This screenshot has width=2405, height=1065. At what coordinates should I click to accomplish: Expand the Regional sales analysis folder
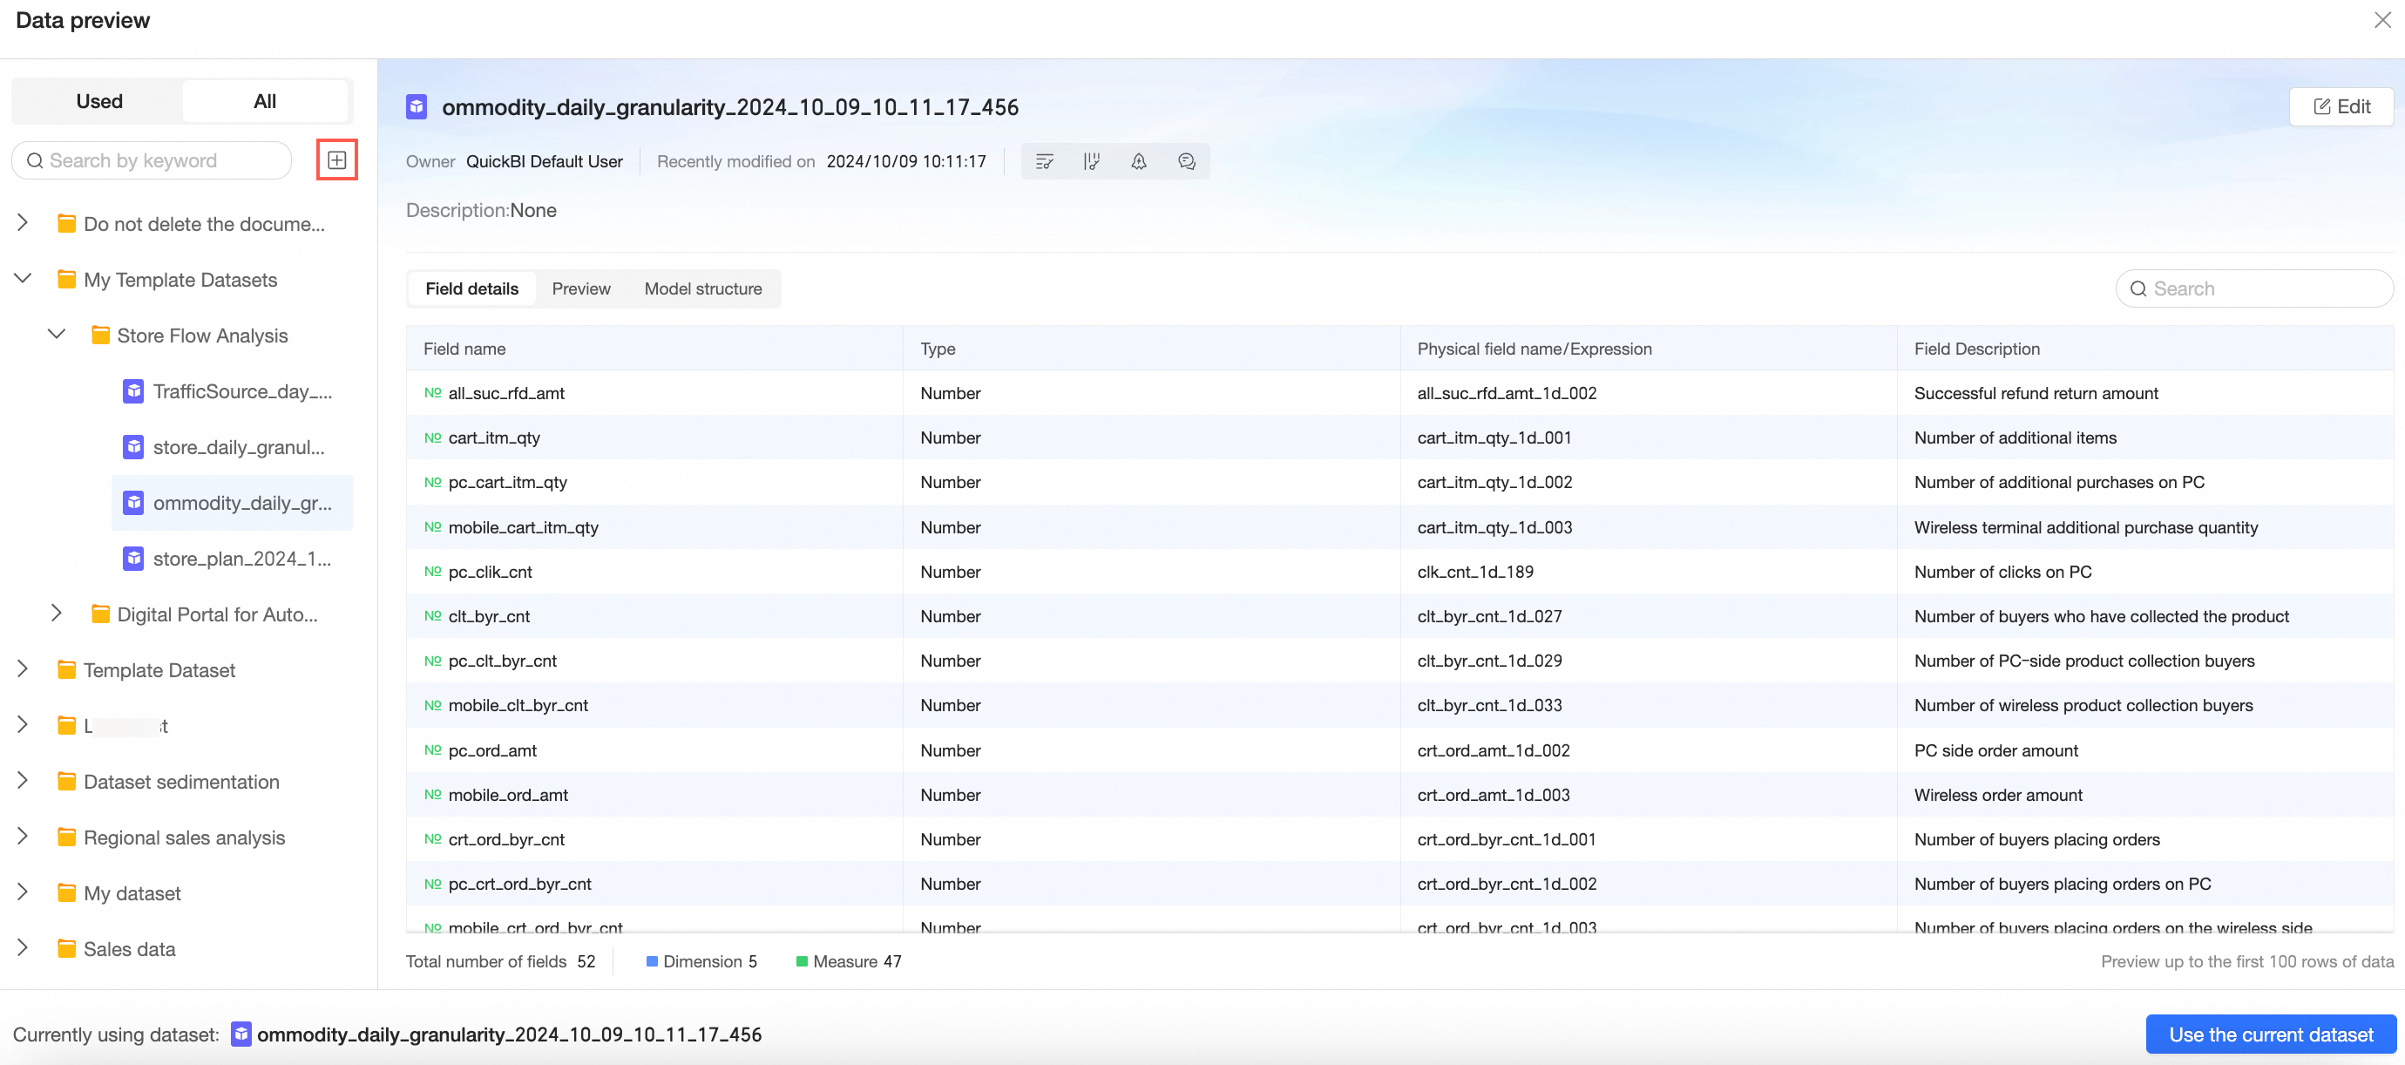point(23,837)
